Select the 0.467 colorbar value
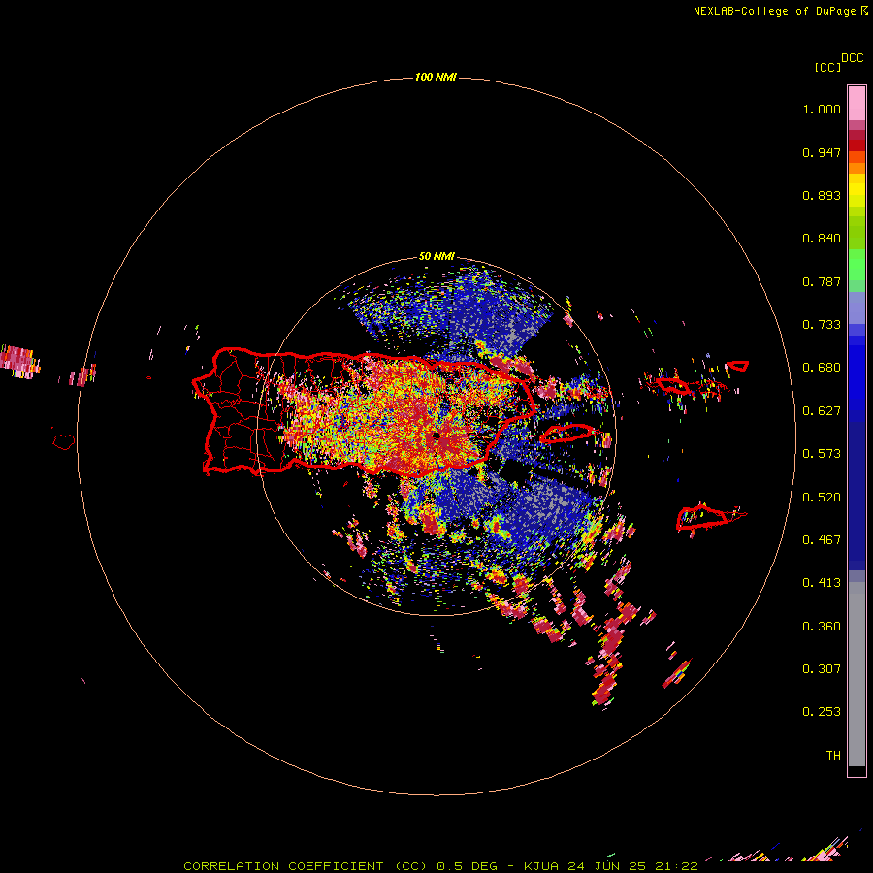873x873 pixels. pos(822,539)
